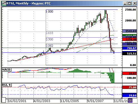Click the 2500.00 price axis label
Viewport: 138px width, 104px height.
pos(130,9)
